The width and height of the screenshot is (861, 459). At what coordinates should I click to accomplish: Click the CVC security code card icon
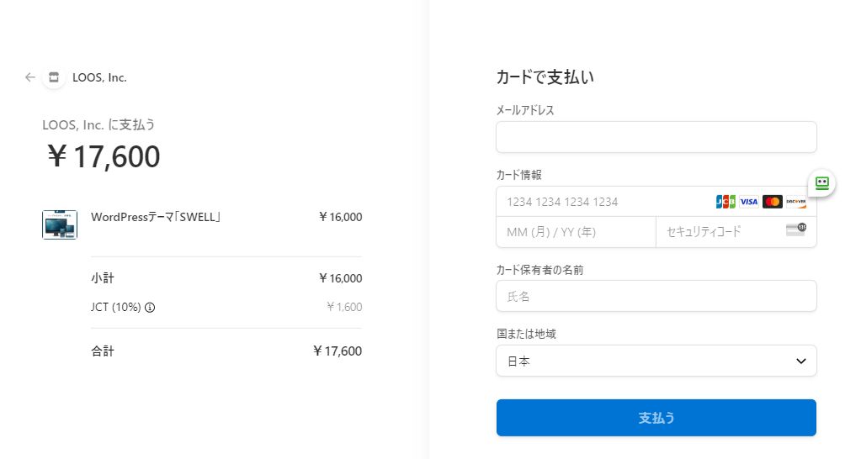[795, 230]
